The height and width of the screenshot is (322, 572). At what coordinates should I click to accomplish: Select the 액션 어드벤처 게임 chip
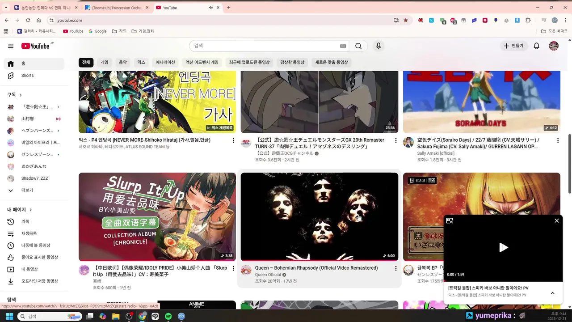pos(202,62)
